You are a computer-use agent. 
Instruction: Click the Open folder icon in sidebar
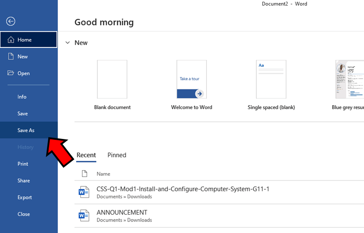coord(11,73)
